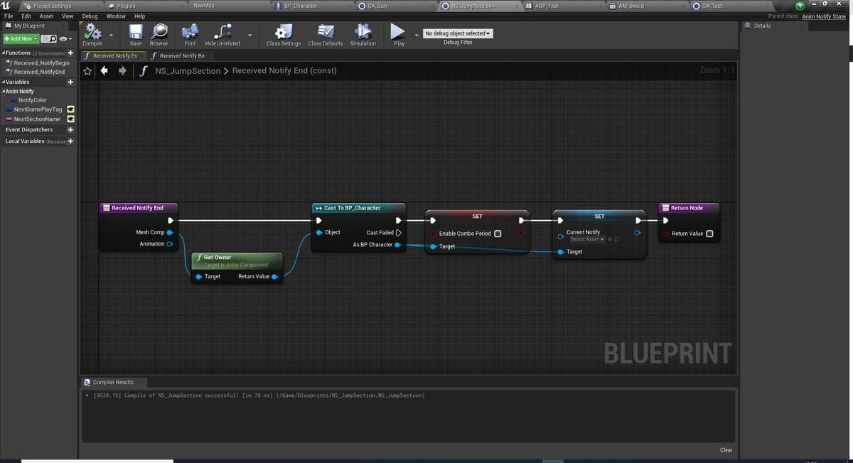Select the Get Owner node title
The width and height of the screenshot is (853, 463).
218,257
